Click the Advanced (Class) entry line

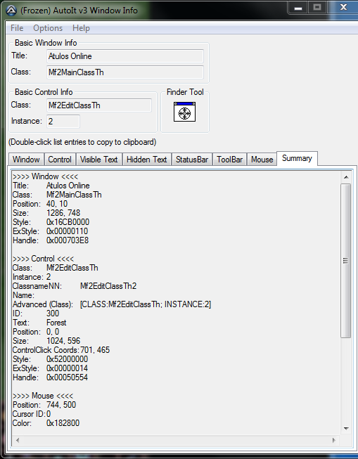coord(112,304)
